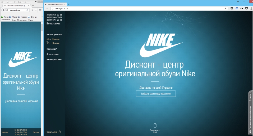This screenshot has width=253, height=136.
Task: Open the Фото - отзывы section
Action: point(52,54)
